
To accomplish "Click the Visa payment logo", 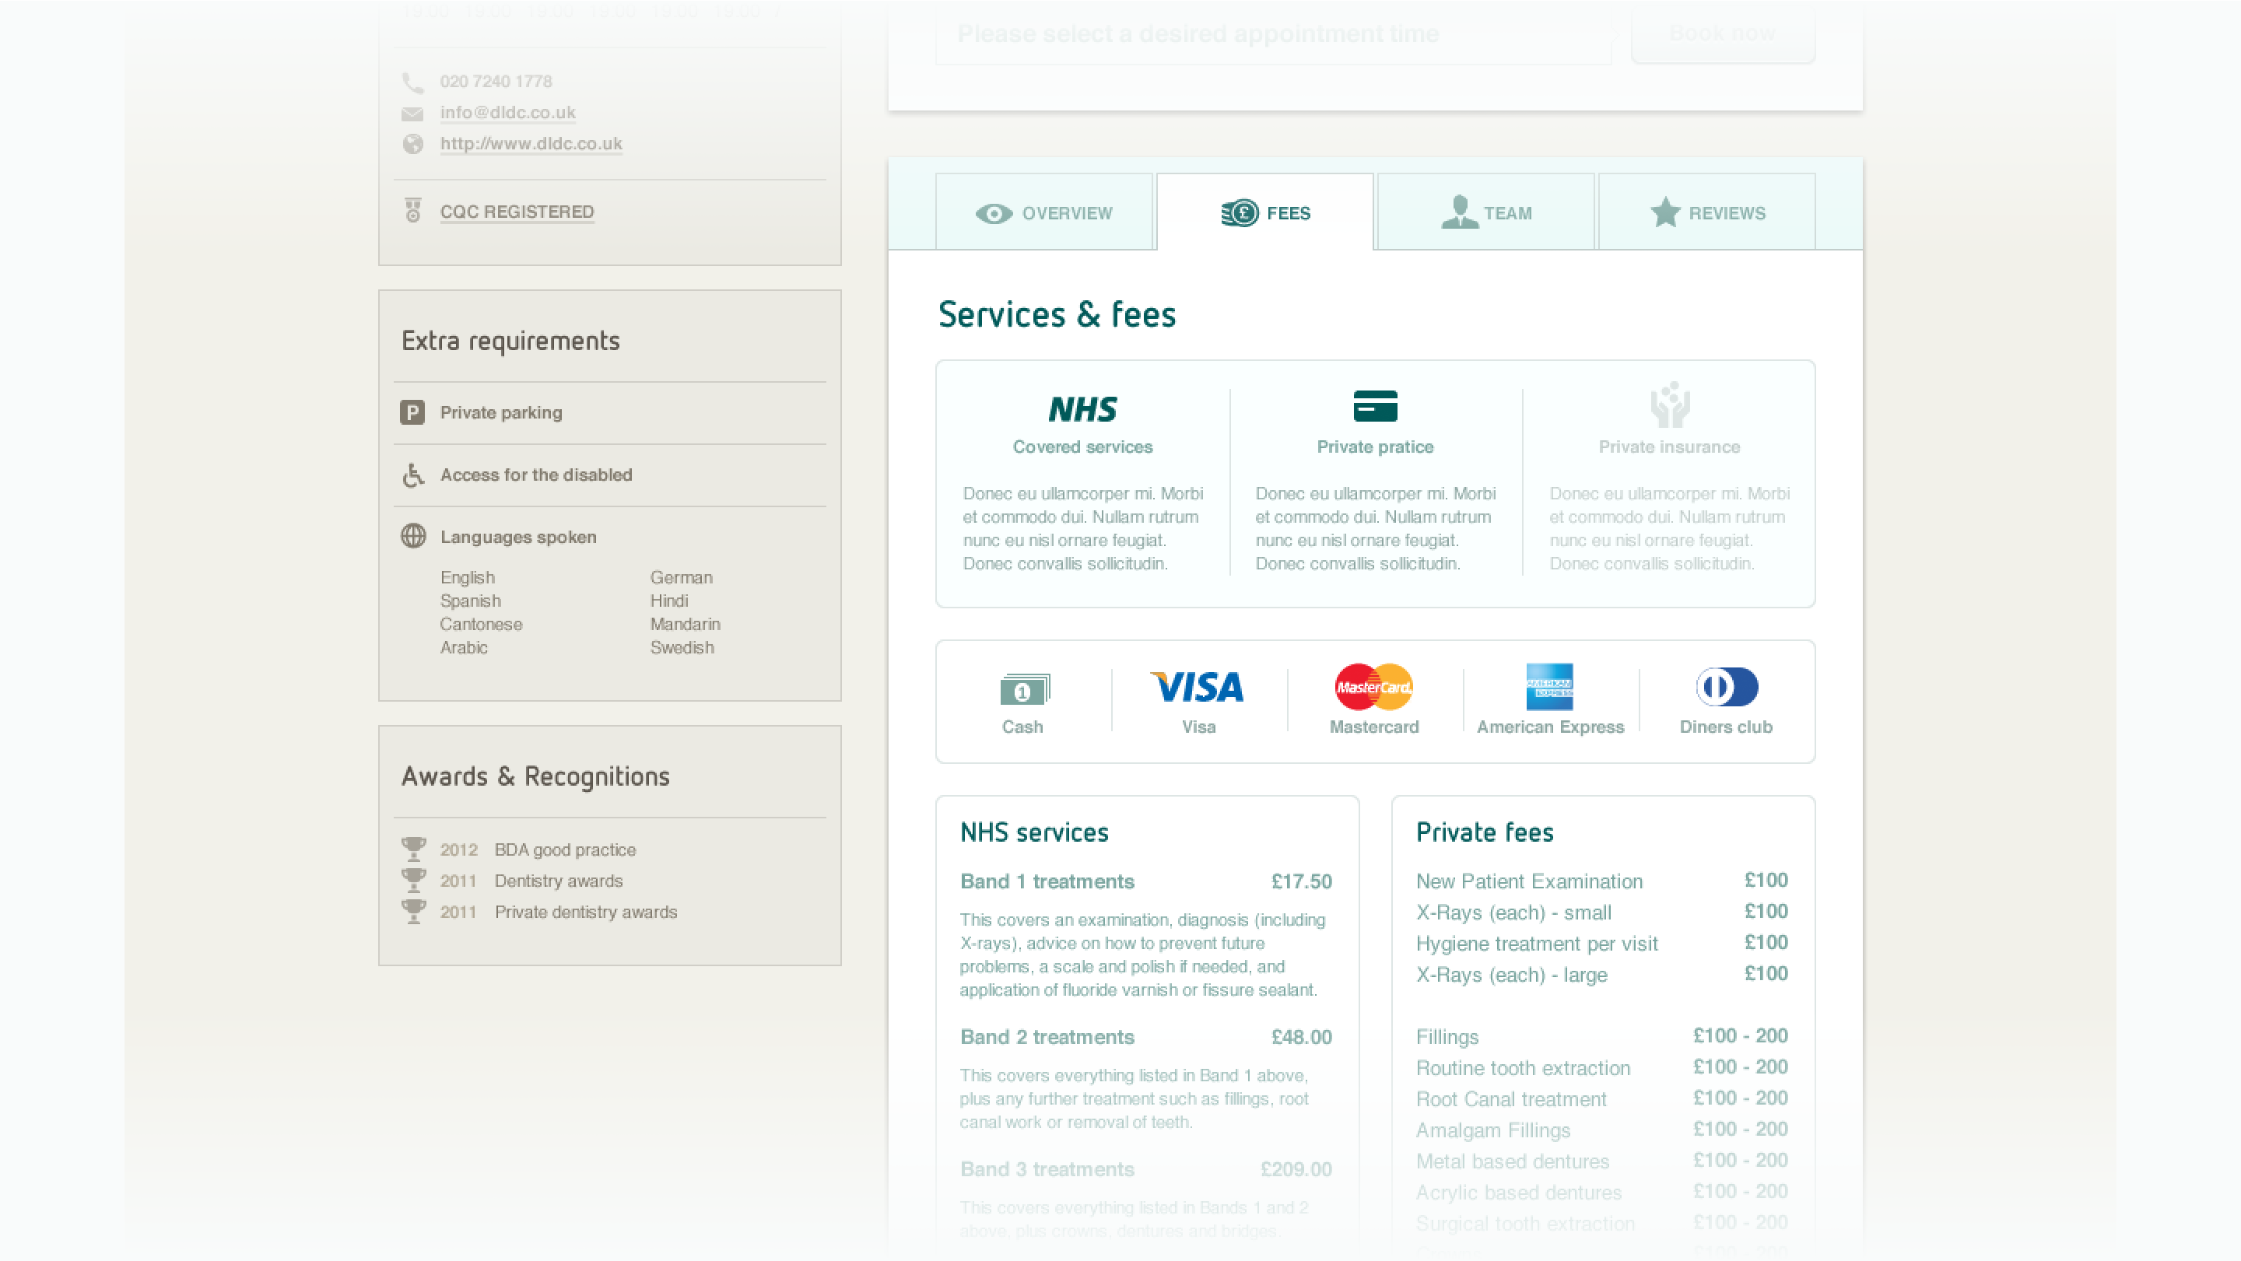I will click(x=1197, y=687).
